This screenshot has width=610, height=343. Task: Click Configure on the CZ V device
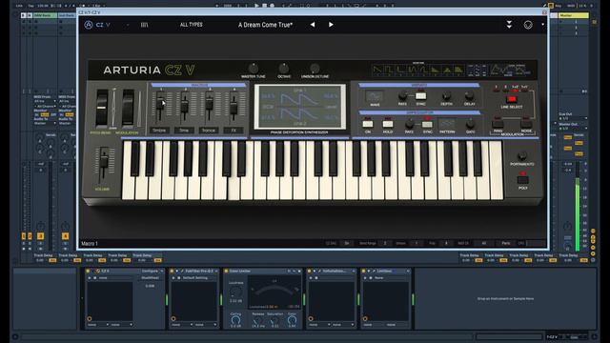[x=150, y=271]
